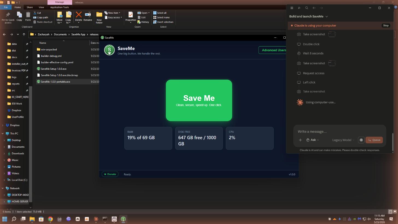
Task: Click the back arrow in Claude window
Action: (x=314, y=8)
